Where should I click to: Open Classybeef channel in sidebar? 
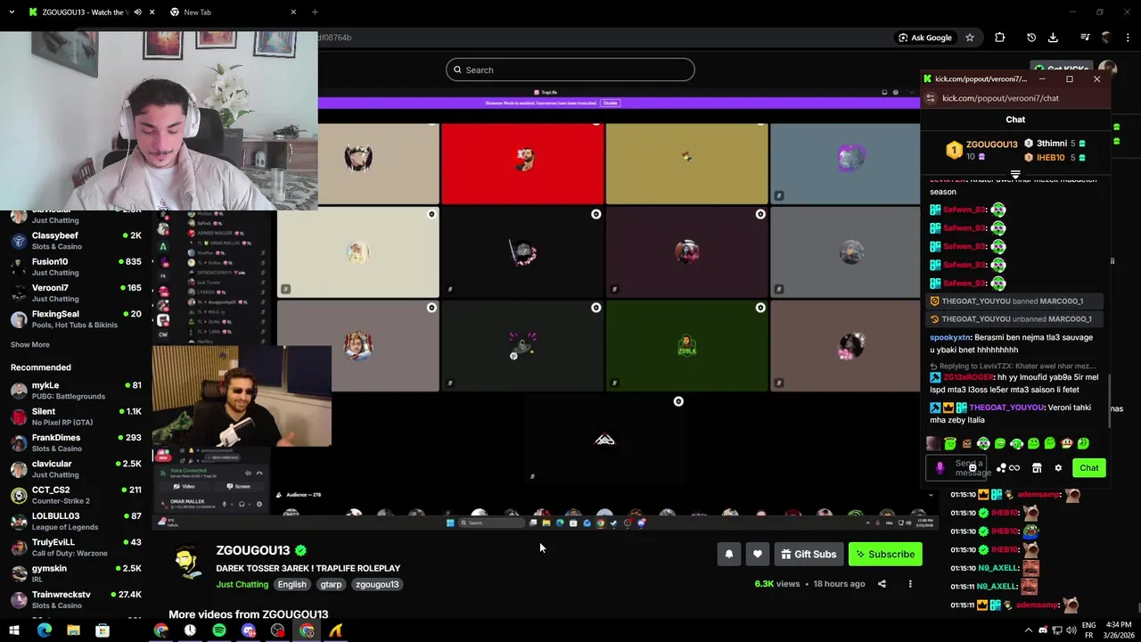coord(76,241)
